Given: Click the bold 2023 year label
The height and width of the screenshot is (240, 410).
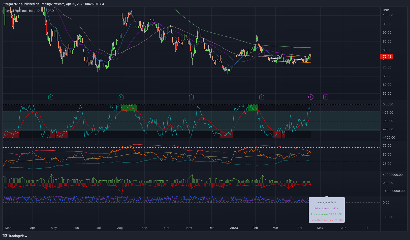Looking at the screenshot, I should [234, 228].
